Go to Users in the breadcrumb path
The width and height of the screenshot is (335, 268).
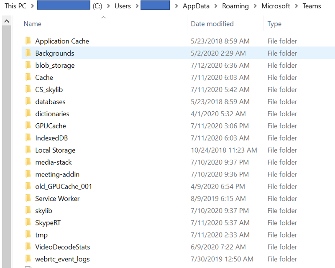pos(123,6)
